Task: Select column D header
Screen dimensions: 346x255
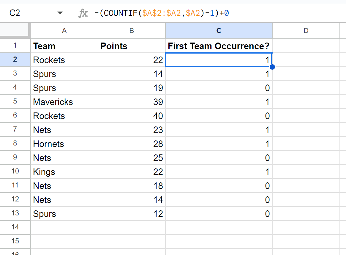Action: click(x=306, y=31)
